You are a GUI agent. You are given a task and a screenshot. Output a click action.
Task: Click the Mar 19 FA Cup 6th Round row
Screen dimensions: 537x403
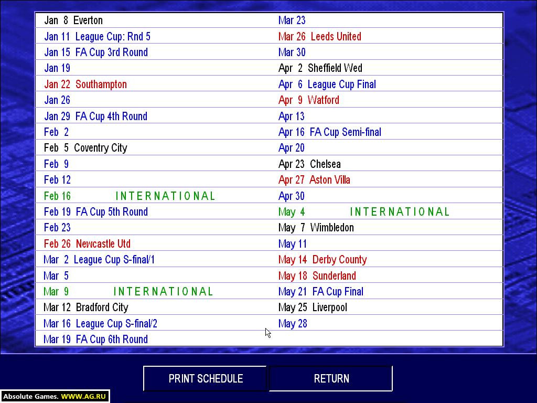[x=96, y=340]
